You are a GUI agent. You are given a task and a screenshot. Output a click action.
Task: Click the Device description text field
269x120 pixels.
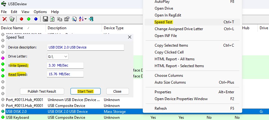(86, 48)
